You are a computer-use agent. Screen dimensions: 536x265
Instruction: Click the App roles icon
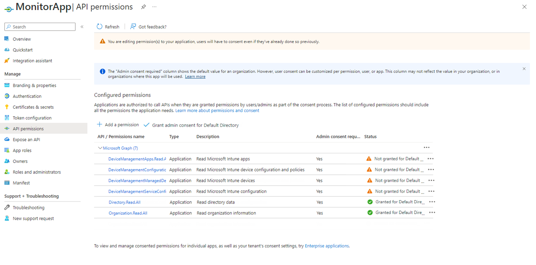tap(7, 150)
